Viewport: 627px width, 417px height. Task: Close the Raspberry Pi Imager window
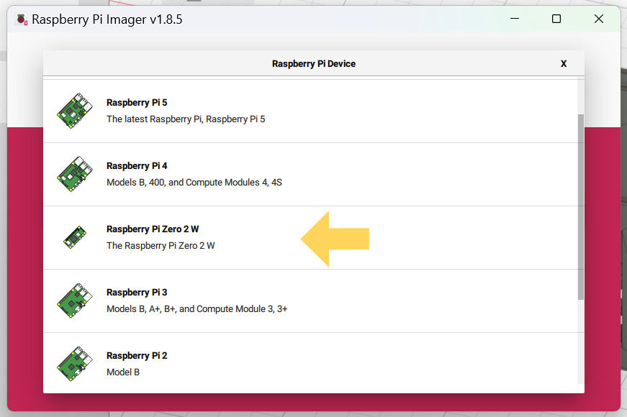tap(599, 19)
